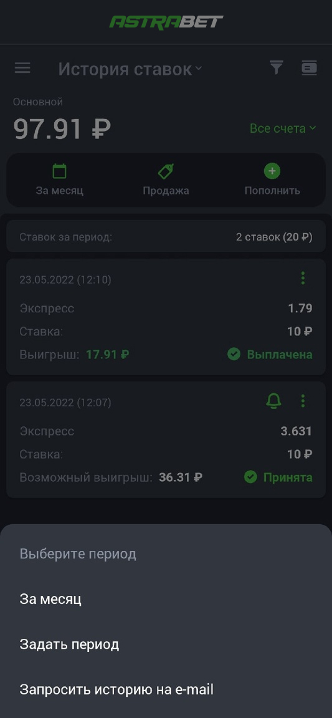332x718 pixels.
Task: Tap the green plus icon above Пополнить
Action: click(272, 171)
